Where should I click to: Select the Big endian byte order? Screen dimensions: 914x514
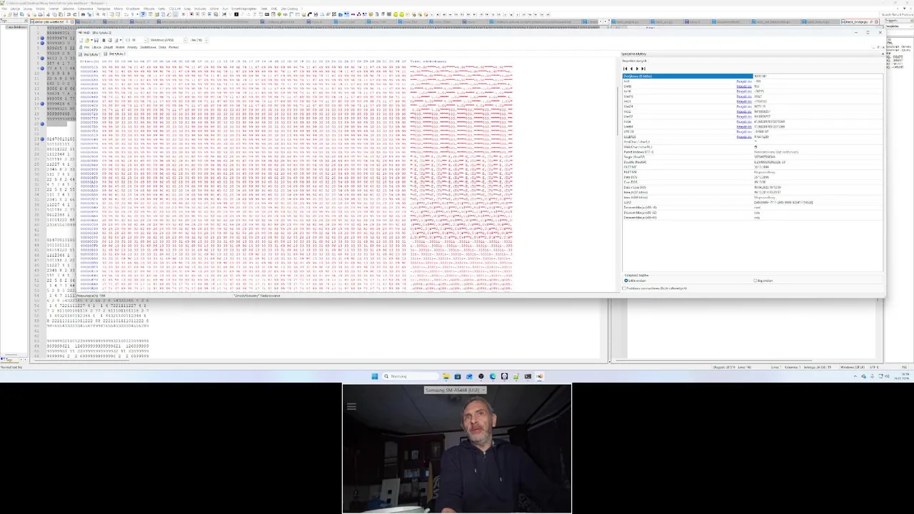coord(763,281)
